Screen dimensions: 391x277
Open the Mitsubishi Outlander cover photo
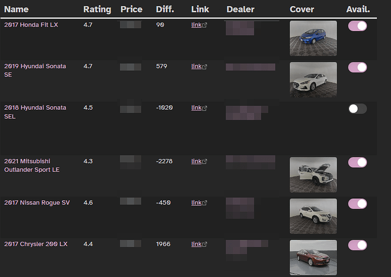point(313,175)
